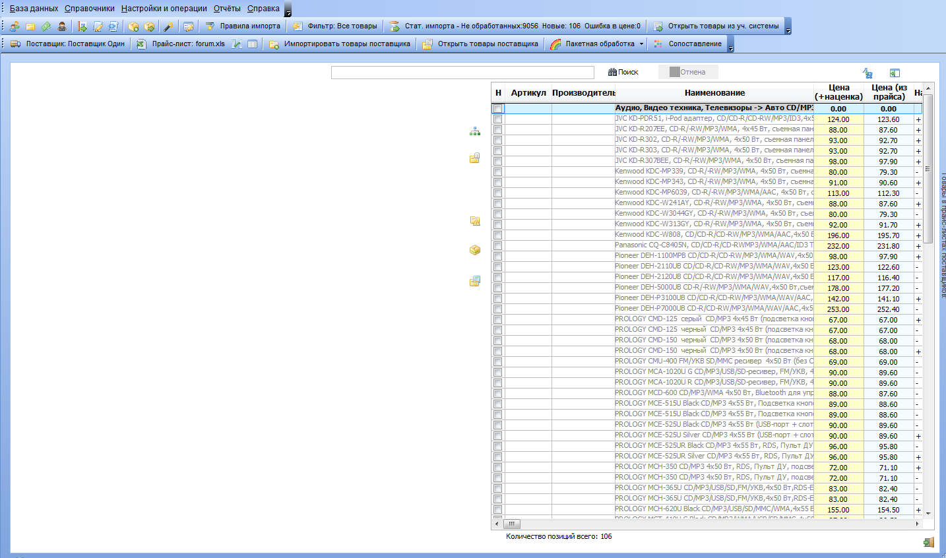Click the first yellow box toolbar icon

133,26
